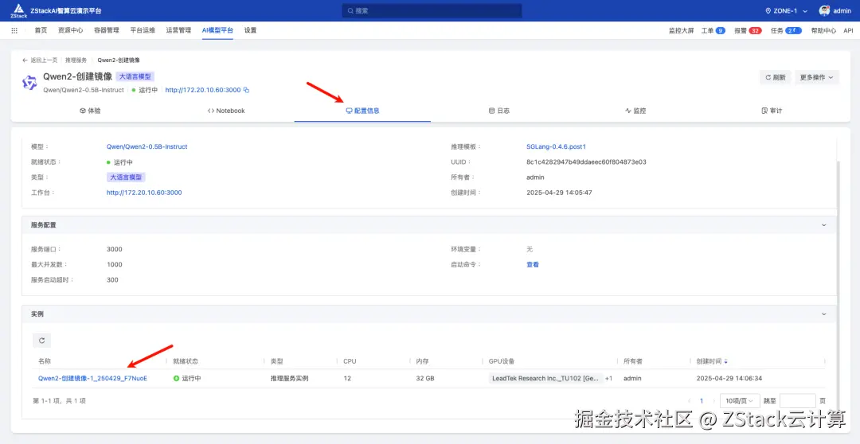The width and height of the screenshot is (860, 444).
Task: Open the 工作台 URL link
Action: tap(144, 193)
